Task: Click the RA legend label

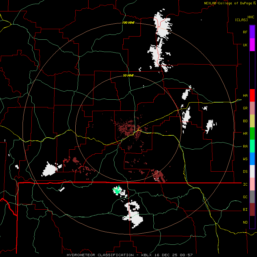Action: (x=245, y=146)
